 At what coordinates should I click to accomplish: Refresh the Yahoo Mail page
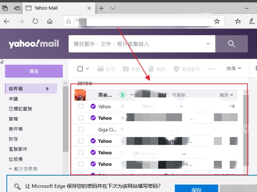(35, 21)
